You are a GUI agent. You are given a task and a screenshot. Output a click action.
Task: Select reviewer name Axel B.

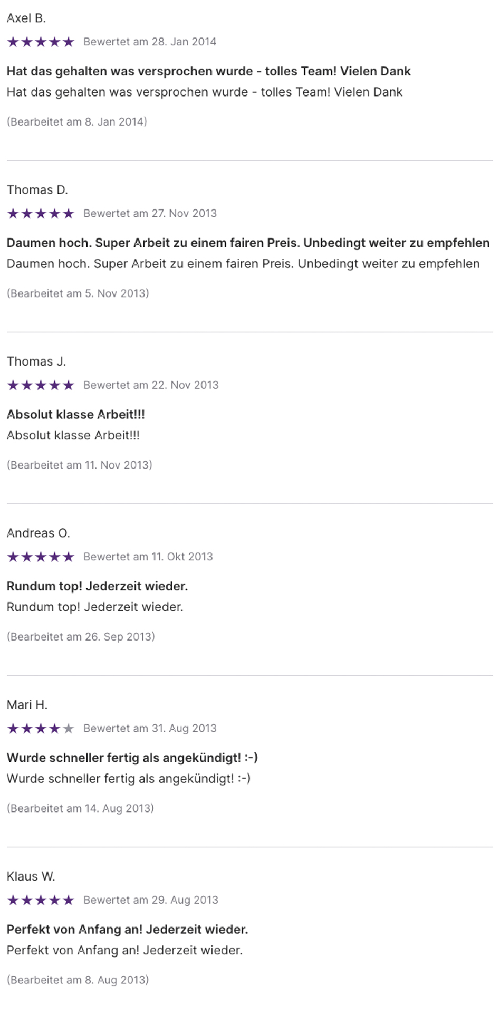tap(26, 18)
